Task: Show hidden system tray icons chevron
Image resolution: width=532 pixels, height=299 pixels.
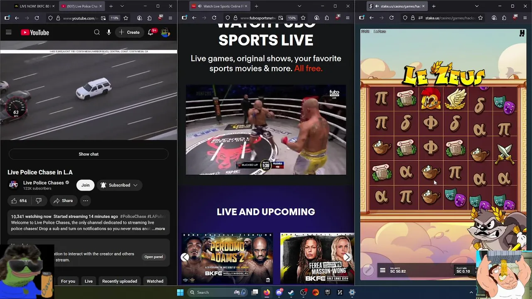Action: (x=471, y=292)
